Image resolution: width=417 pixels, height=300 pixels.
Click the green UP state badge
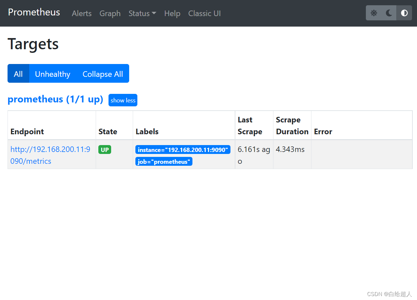pos(105,149)
